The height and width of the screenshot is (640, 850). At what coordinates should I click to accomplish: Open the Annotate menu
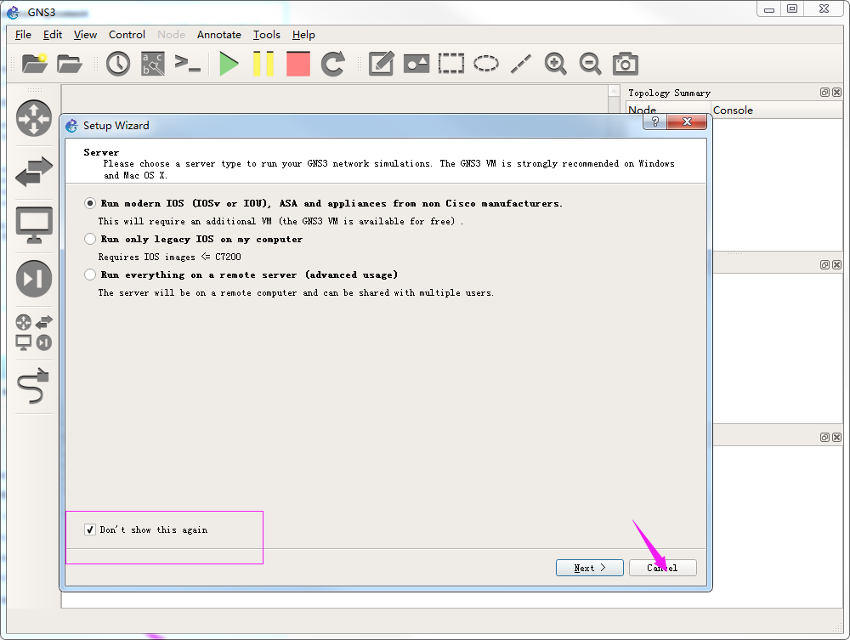coord(219,35)
